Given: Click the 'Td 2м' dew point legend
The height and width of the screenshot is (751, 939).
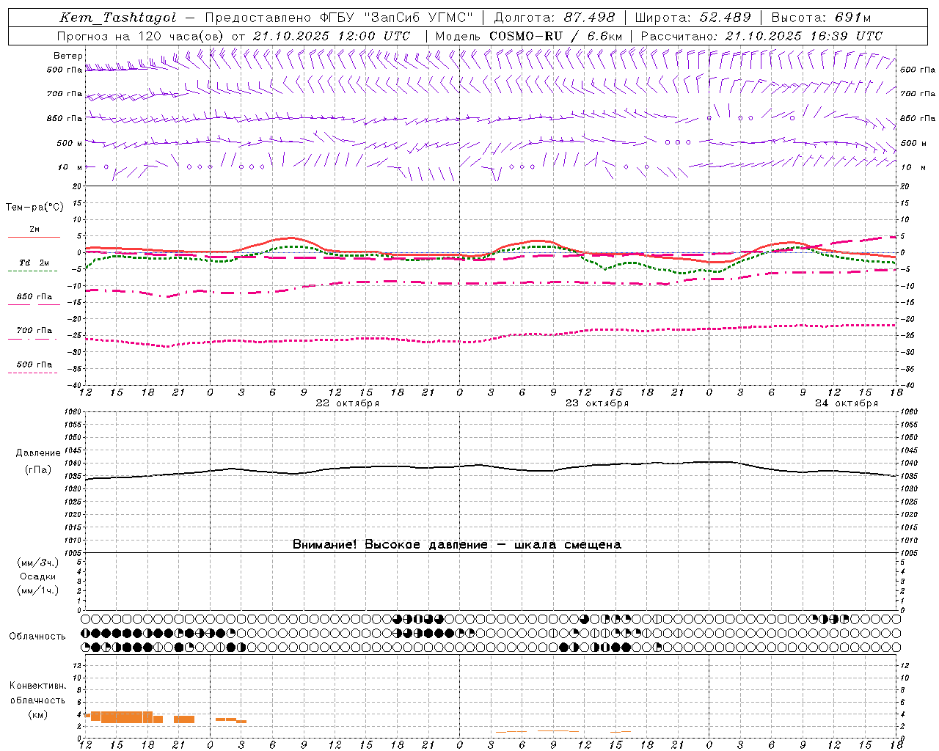Looking at the screenshot, I should [x=34, y=263].
